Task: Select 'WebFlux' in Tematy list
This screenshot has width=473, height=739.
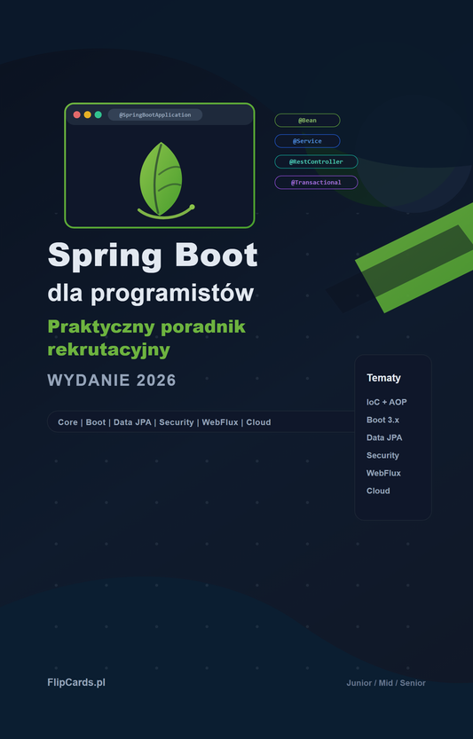Action: point(384,473)
